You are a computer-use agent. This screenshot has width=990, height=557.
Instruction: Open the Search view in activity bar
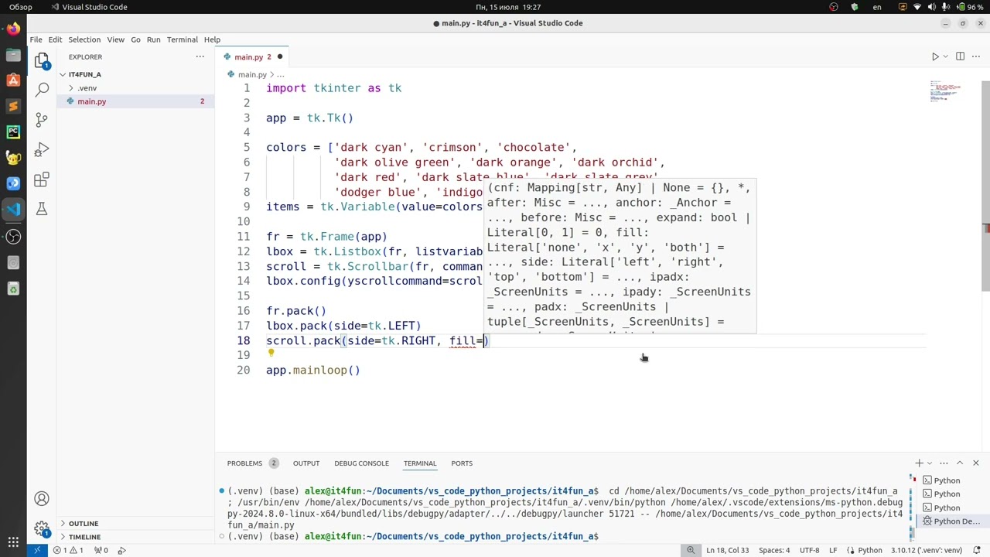[42, 90]
